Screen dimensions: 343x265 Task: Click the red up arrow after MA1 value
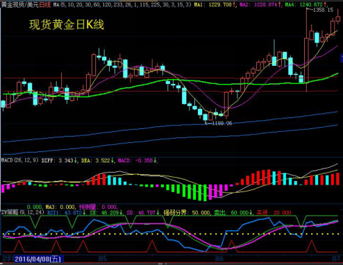(234, 4)
